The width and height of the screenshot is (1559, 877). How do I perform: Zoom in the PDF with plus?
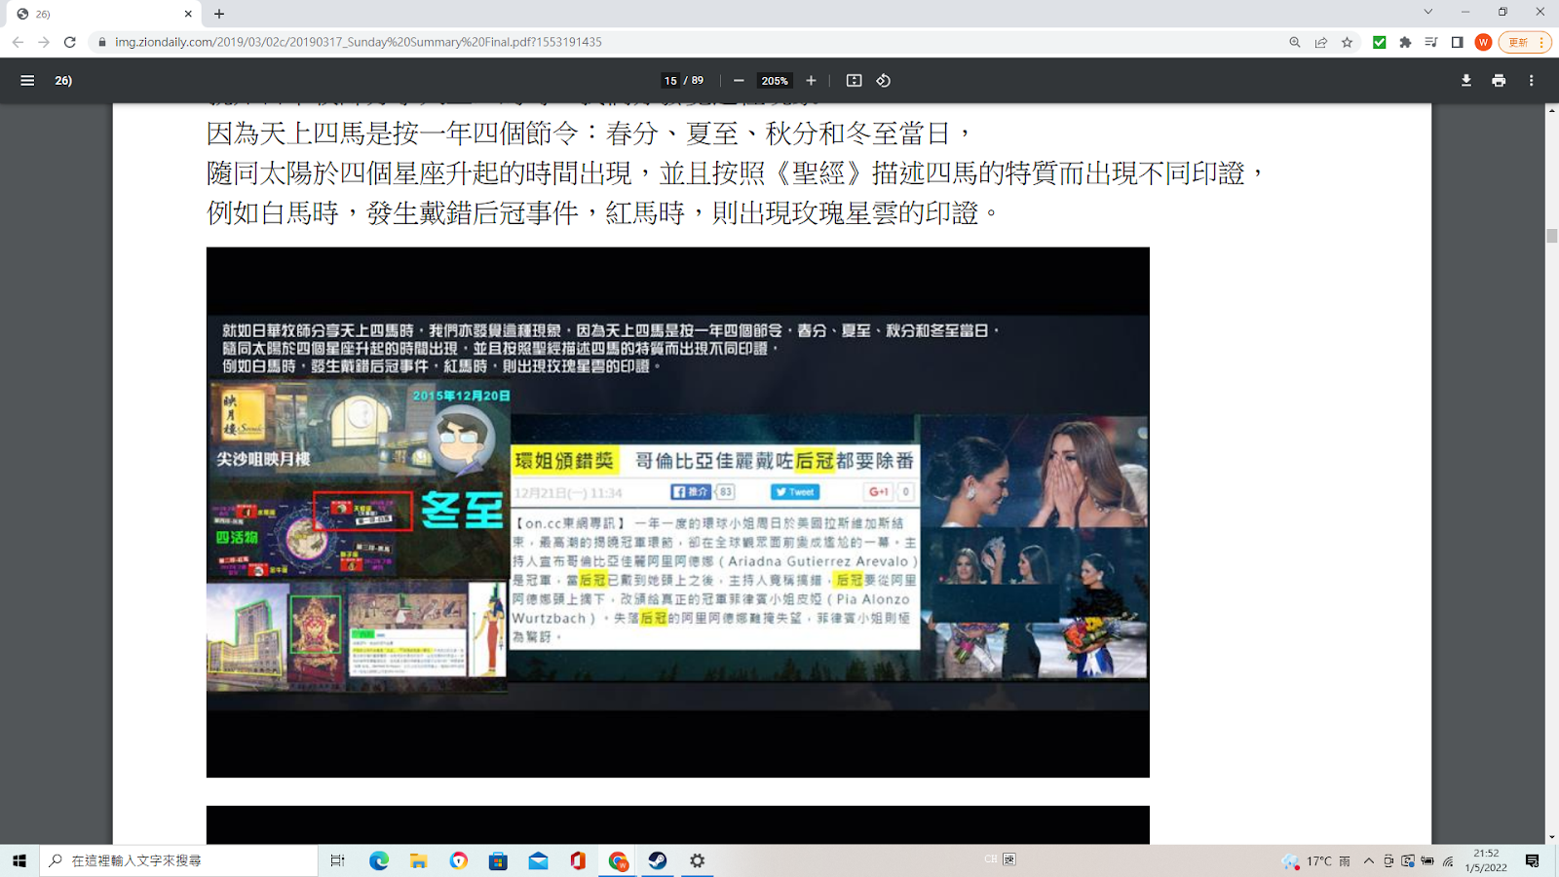pyautogui.click(x=811, y=81)
